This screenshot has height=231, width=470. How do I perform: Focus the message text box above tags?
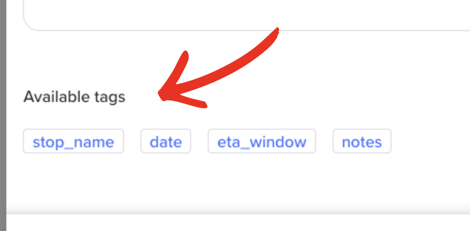click(x=247, y=14)
